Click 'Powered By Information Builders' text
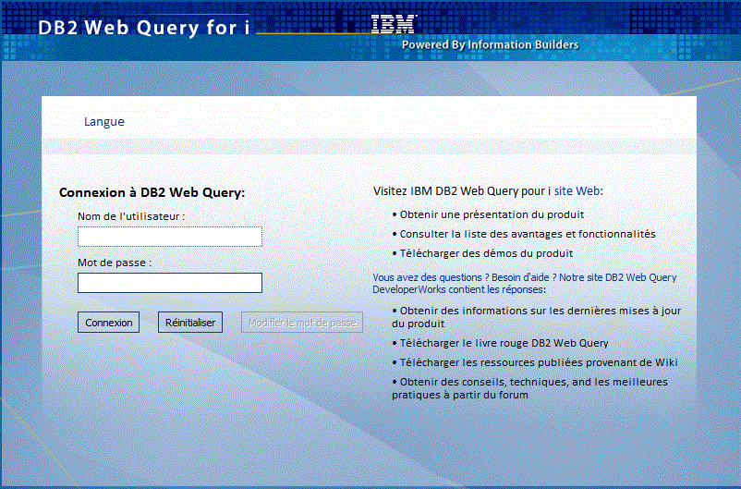Viewport: 741px width, 489px height. coord(490,44)
